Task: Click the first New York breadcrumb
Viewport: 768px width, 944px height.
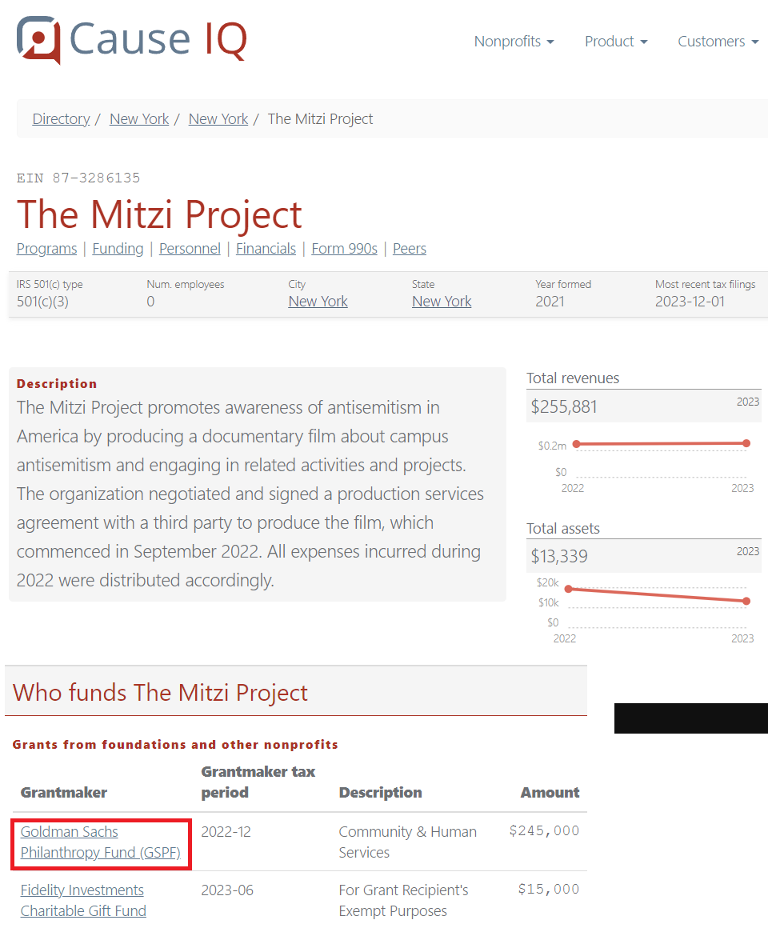Action: 139,119
